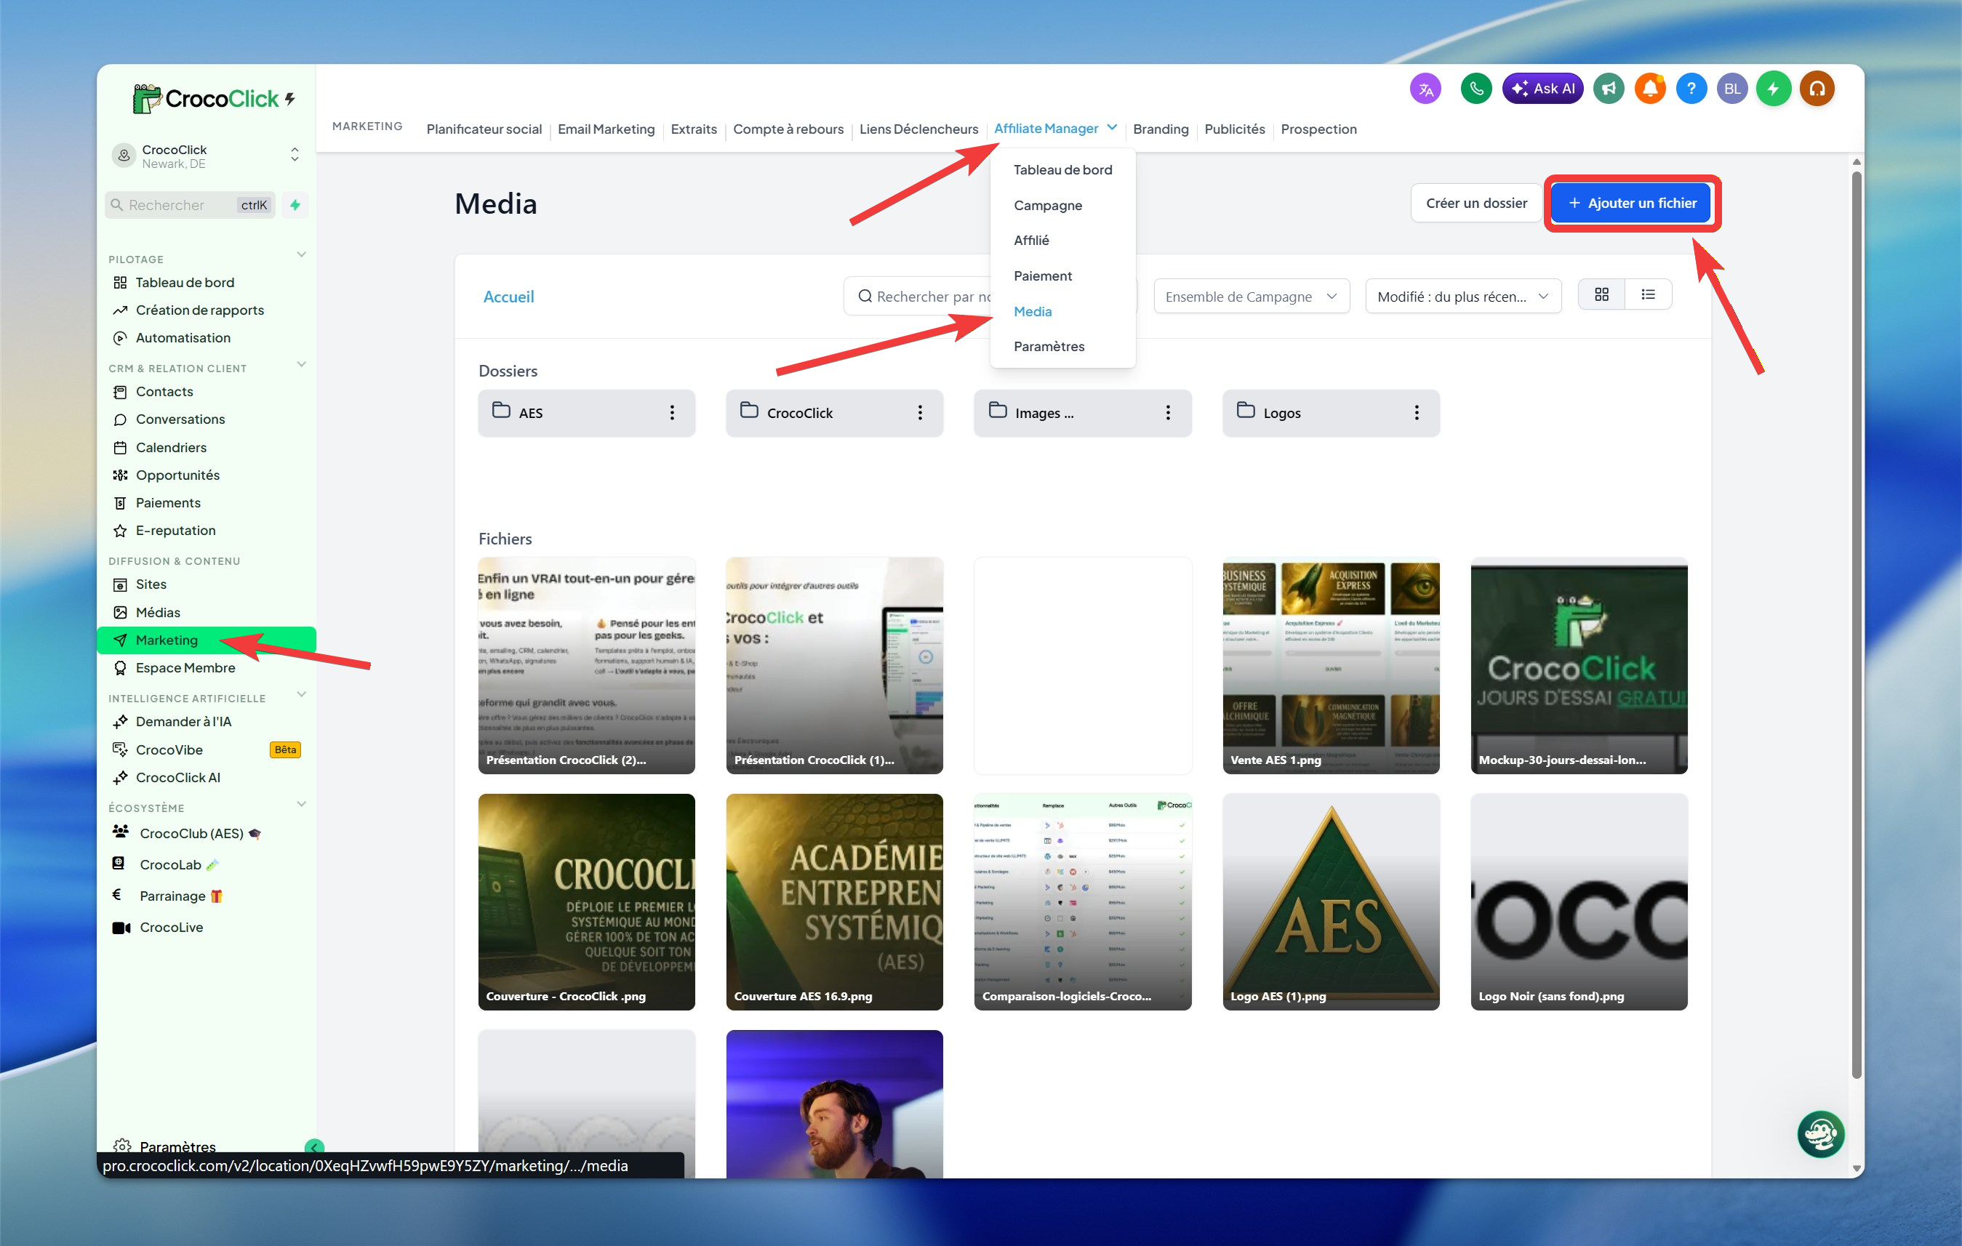Open the Comparaison-logiciels-Croco thumbnail
The height and width of the screenshot is (1246, 1962).
pos(1083,901)
